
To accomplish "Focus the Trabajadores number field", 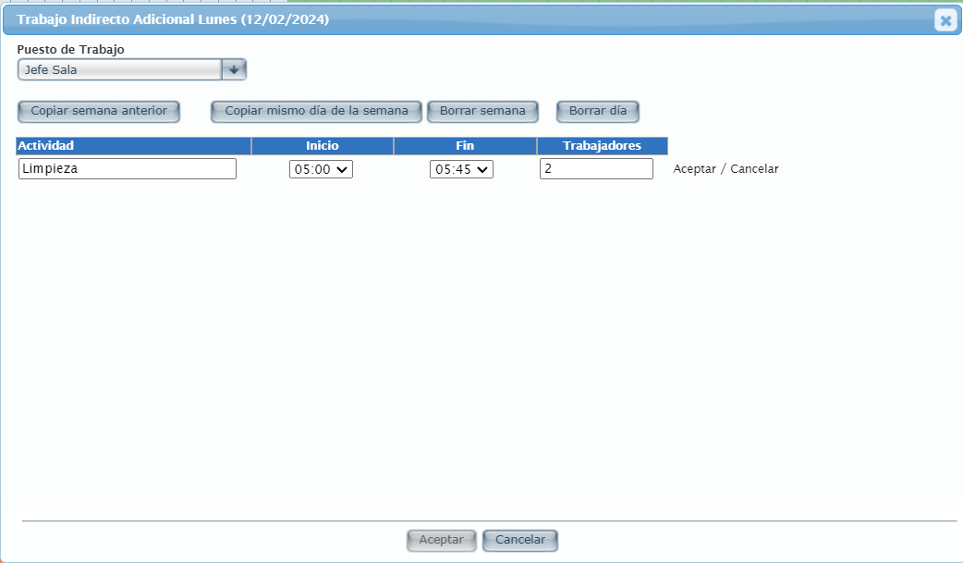I will [596, 169].
